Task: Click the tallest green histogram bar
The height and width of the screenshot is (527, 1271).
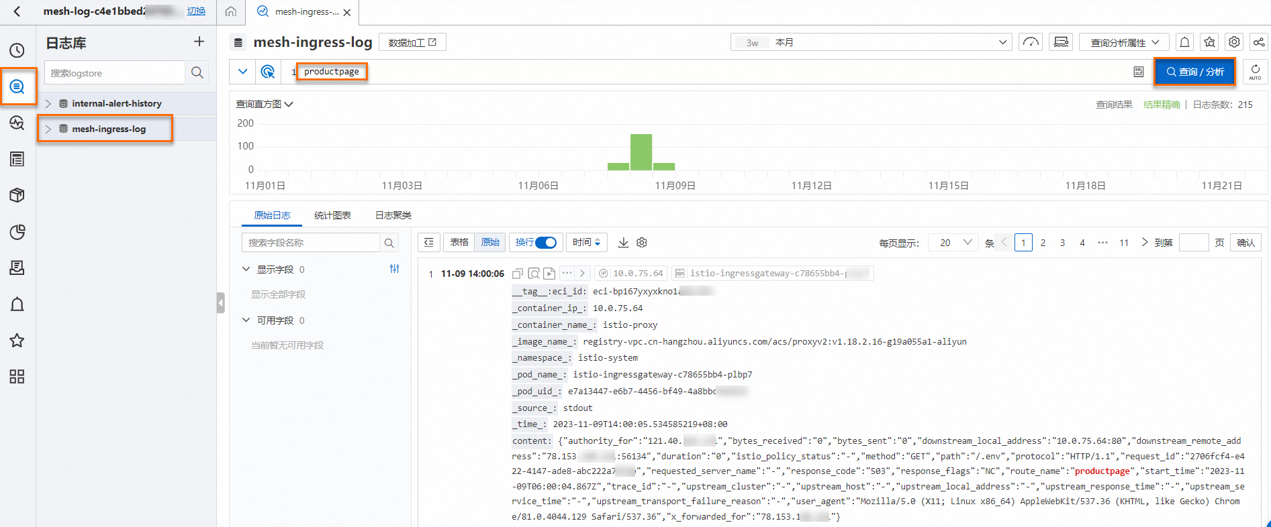Action: 641,152
